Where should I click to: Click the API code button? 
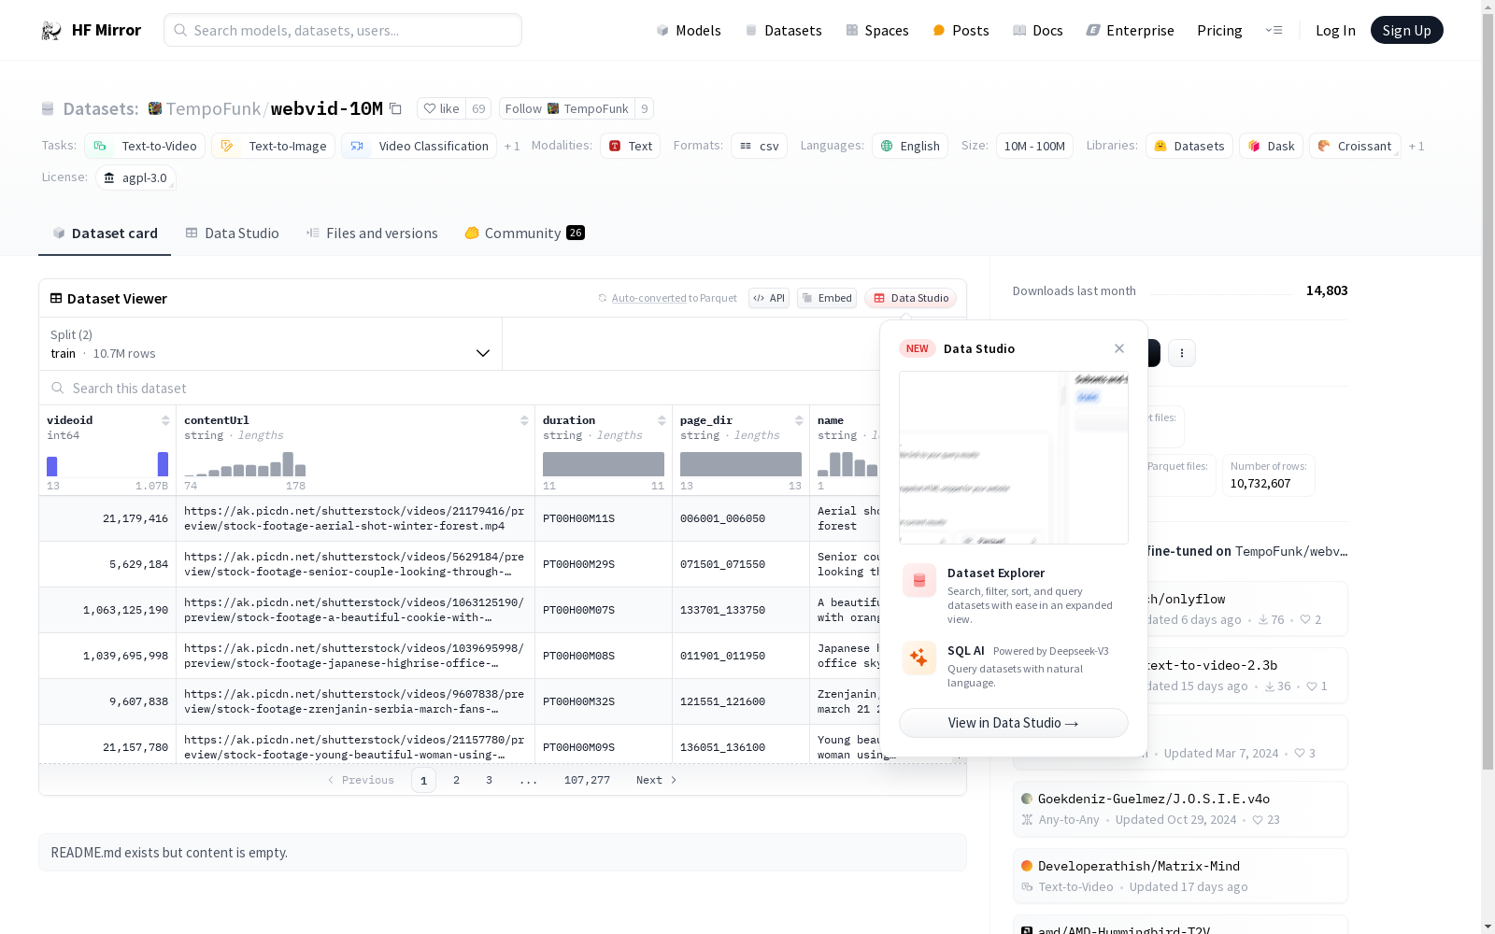769,298
